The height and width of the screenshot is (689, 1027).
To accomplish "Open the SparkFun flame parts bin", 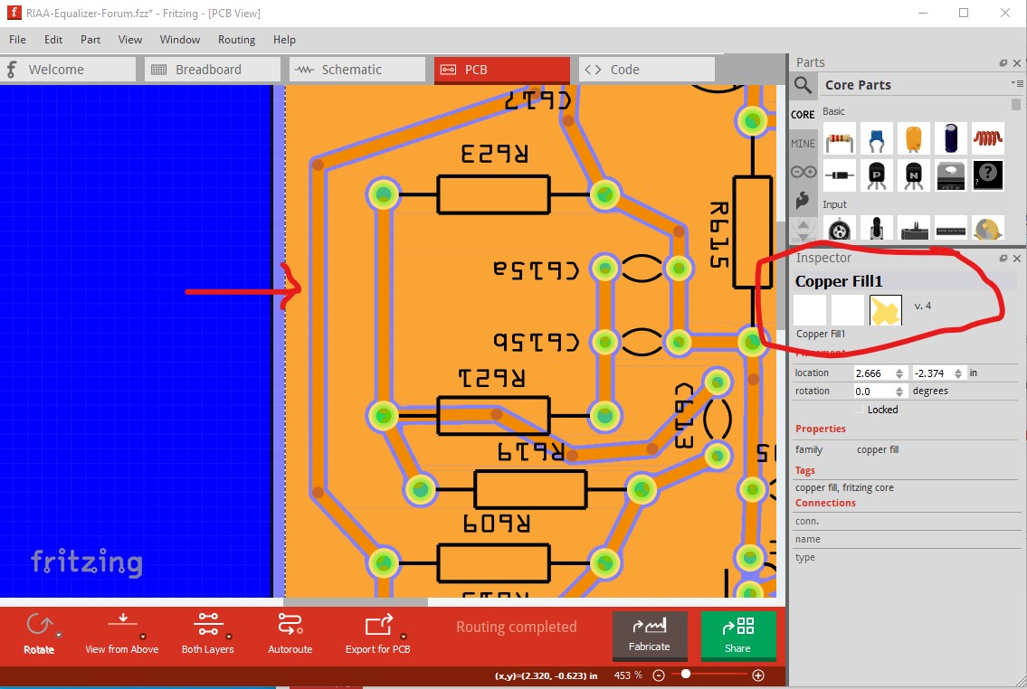I will [803, 200].
